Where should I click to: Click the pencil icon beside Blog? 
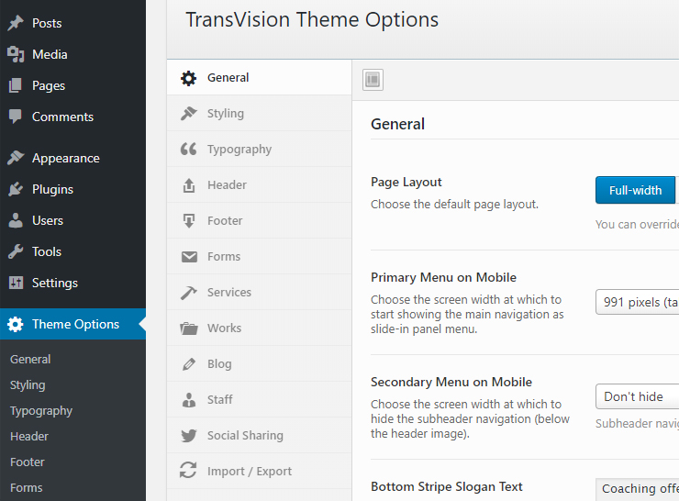point(189,364)
